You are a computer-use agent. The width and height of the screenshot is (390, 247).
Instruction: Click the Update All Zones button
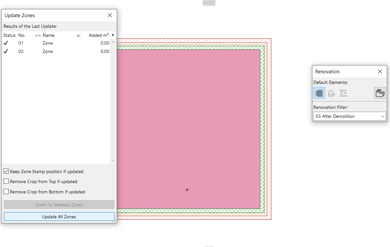click(59, 217)
